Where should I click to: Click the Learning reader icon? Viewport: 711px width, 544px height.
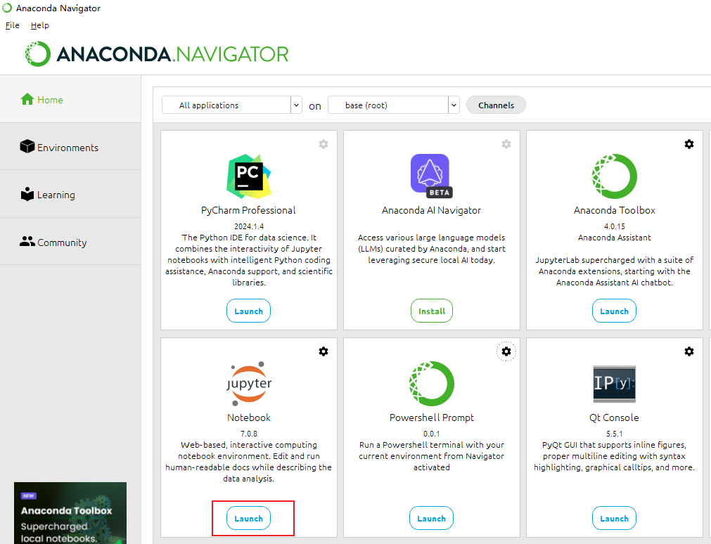27,194
